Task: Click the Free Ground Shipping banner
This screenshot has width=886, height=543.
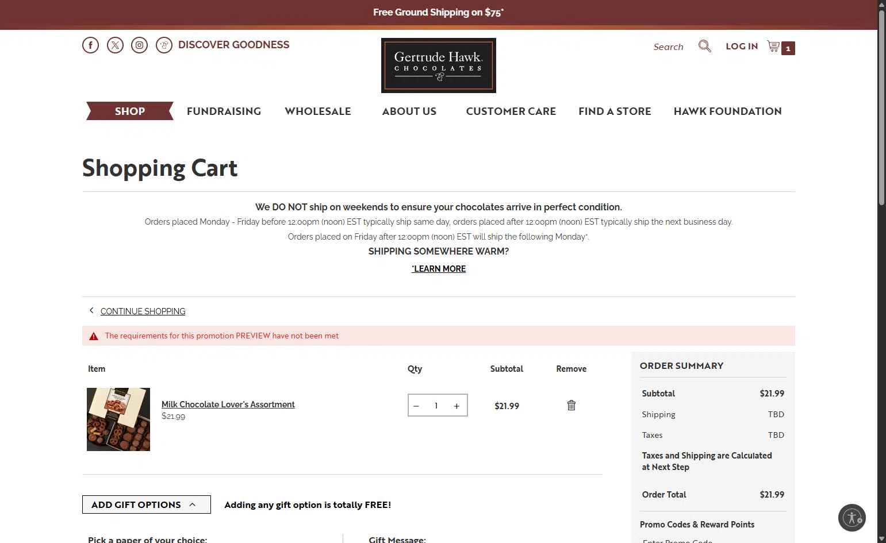Action: (x=439, y=12)
